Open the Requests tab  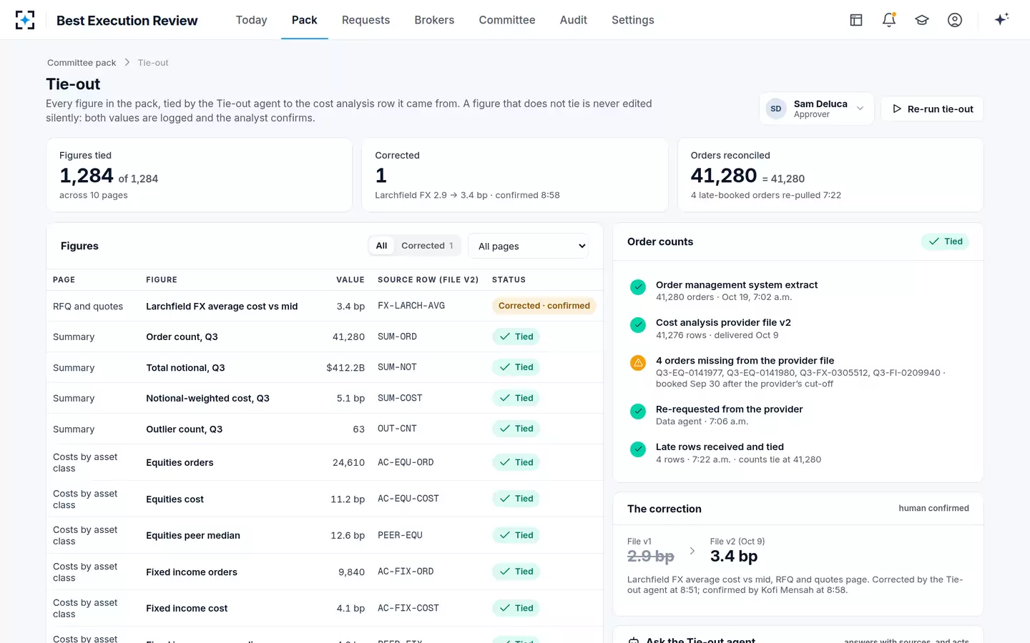[x=366, y=20]
